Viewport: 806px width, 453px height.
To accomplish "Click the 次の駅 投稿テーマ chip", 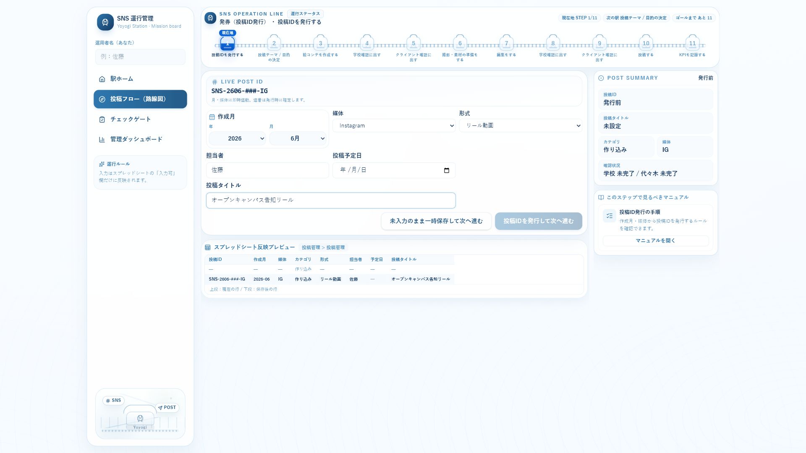I will pos(636,18).
